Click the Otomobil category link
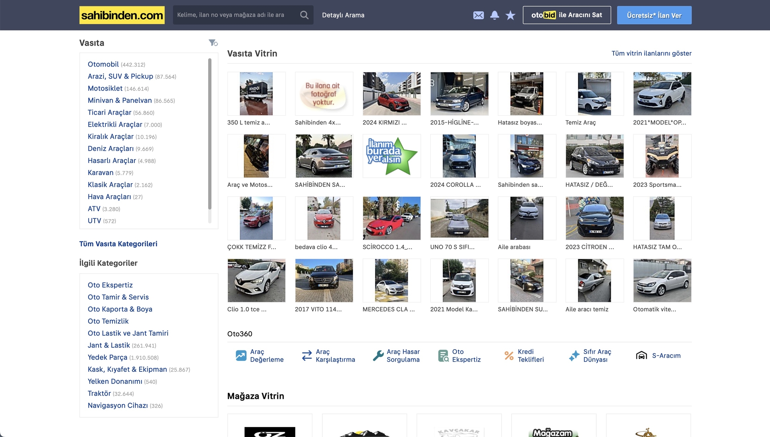 pos(103,63)
